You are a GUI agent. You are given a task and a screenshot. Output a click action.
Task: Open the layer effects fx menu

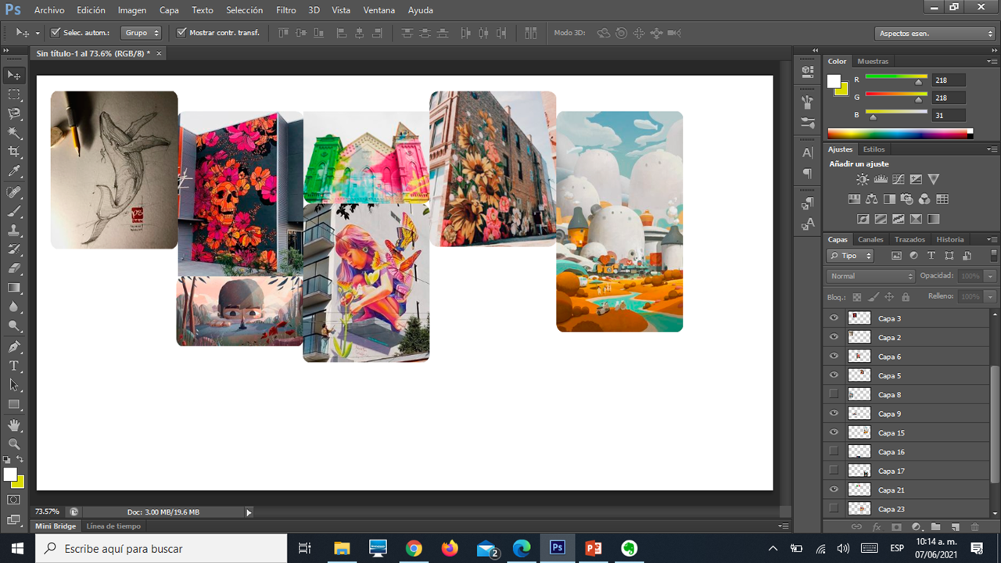[x=877, y=527]
